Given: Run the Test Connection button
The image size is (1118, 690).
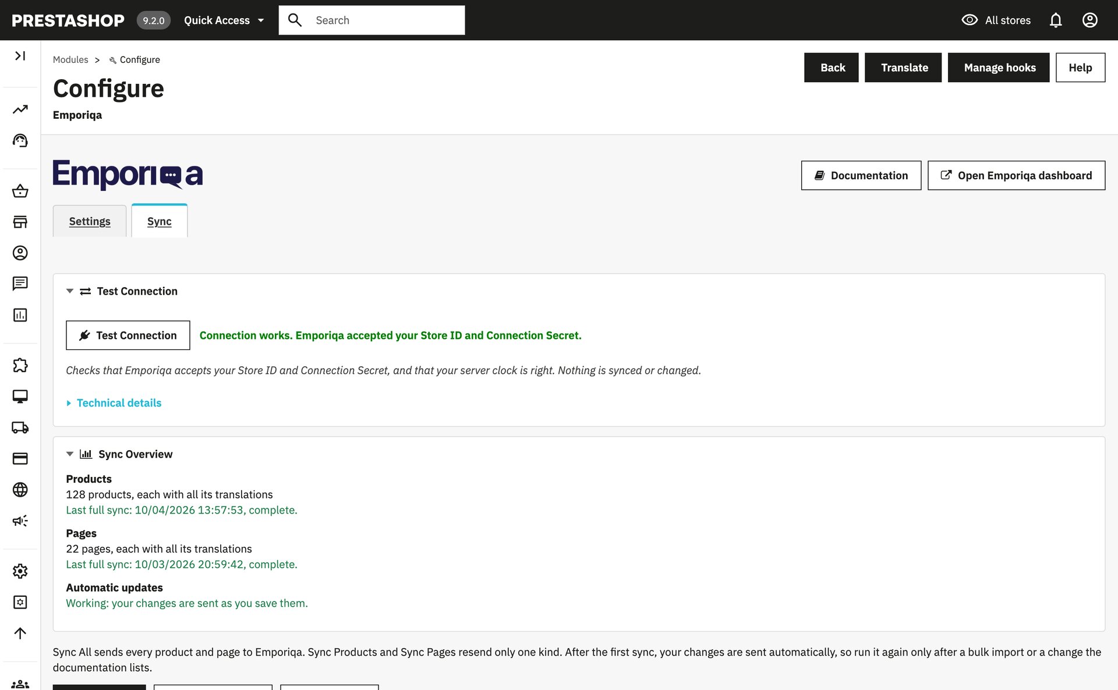Looking at the screenshot, I should (128, 335).
